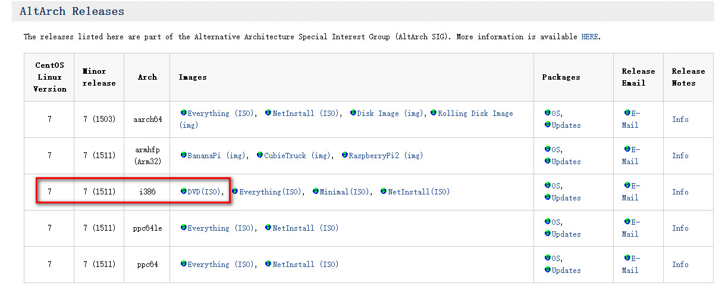Open OS packages link for aarch64
Screen dimensions: 722x289
tap(556, 114)
